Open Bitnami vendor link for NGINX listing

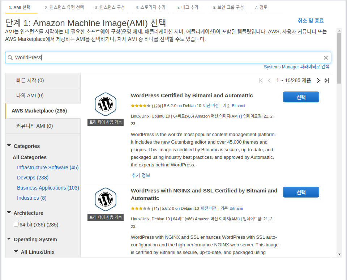(x=236, y=208)
